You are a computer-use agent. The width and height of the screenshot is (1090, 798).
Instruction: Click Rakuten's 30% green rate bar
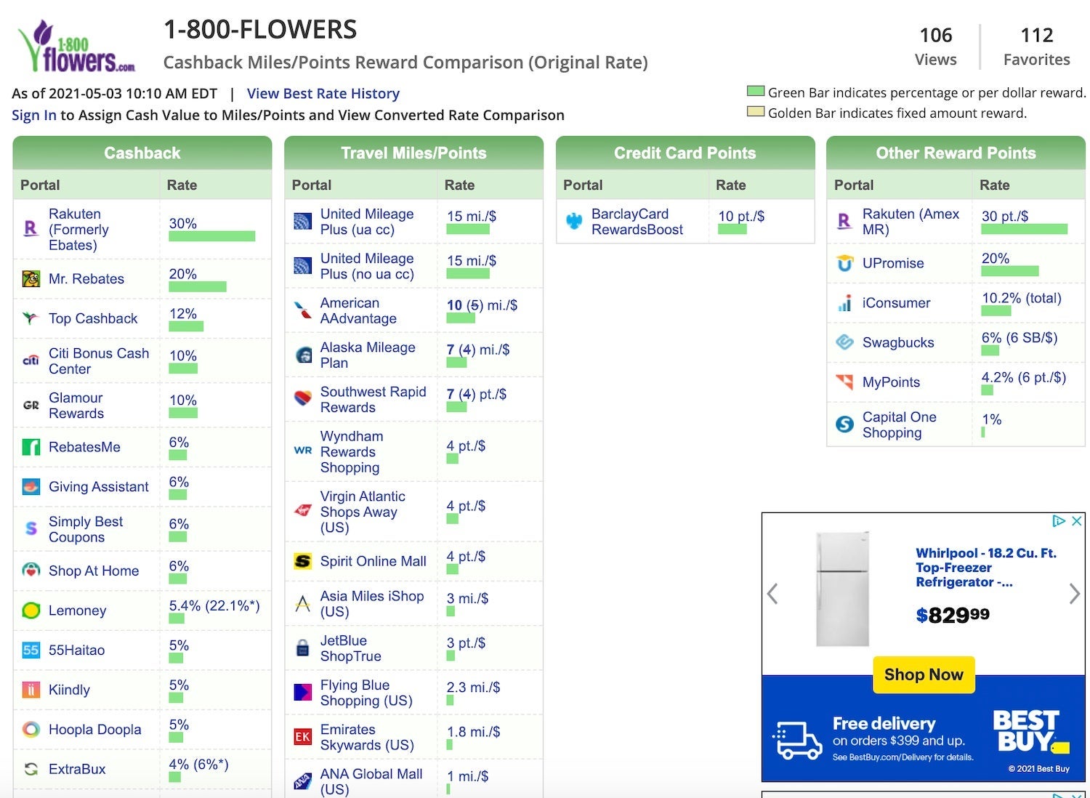point(211,235)
